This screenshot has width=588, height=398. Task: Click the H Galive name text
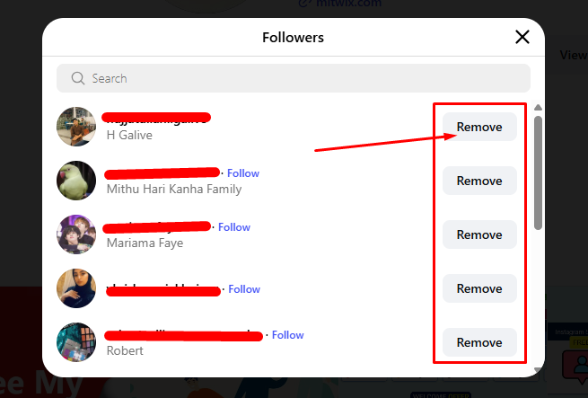pyautogui.click(x=129, y=135)
